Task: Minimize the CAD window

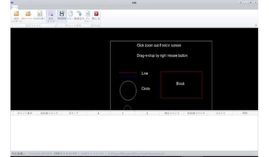Action: coord(246,3)
